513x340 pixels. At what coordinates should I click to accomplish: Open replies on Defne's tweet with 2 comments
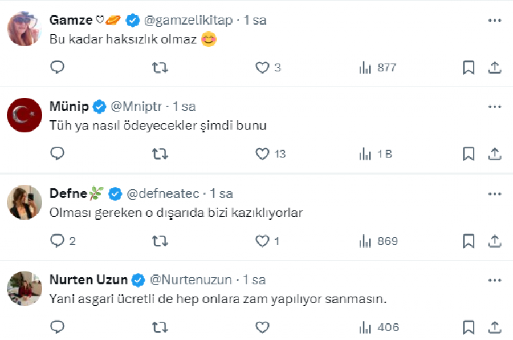63,241
